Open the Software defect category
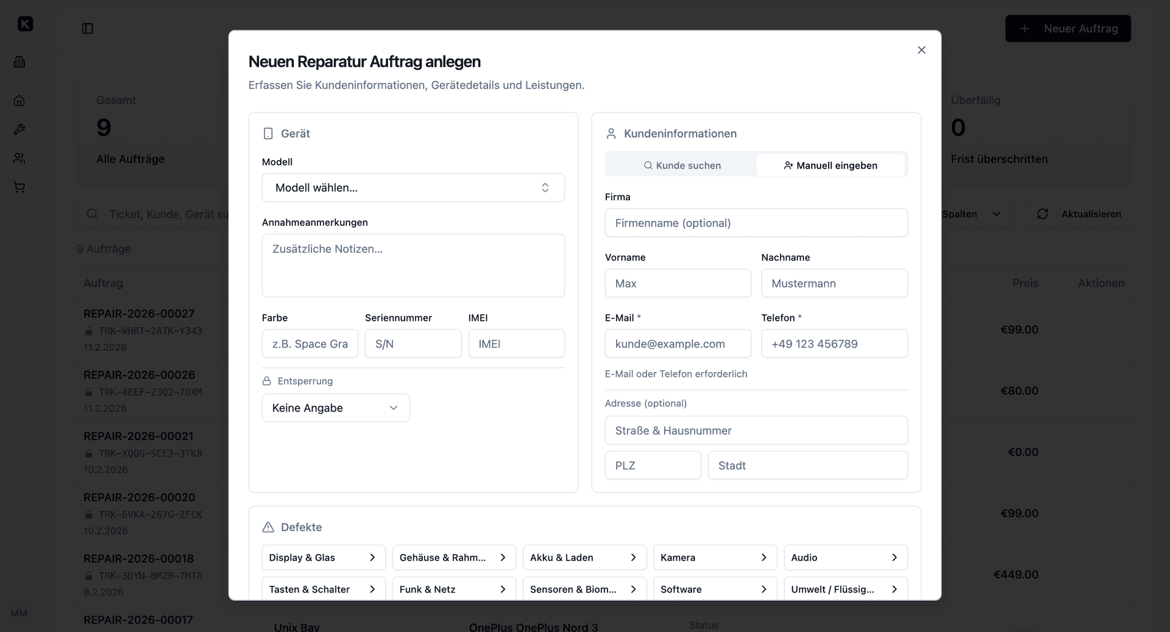Image resolution: width=1170 pixels, height=632 pixels. (715, 589)
